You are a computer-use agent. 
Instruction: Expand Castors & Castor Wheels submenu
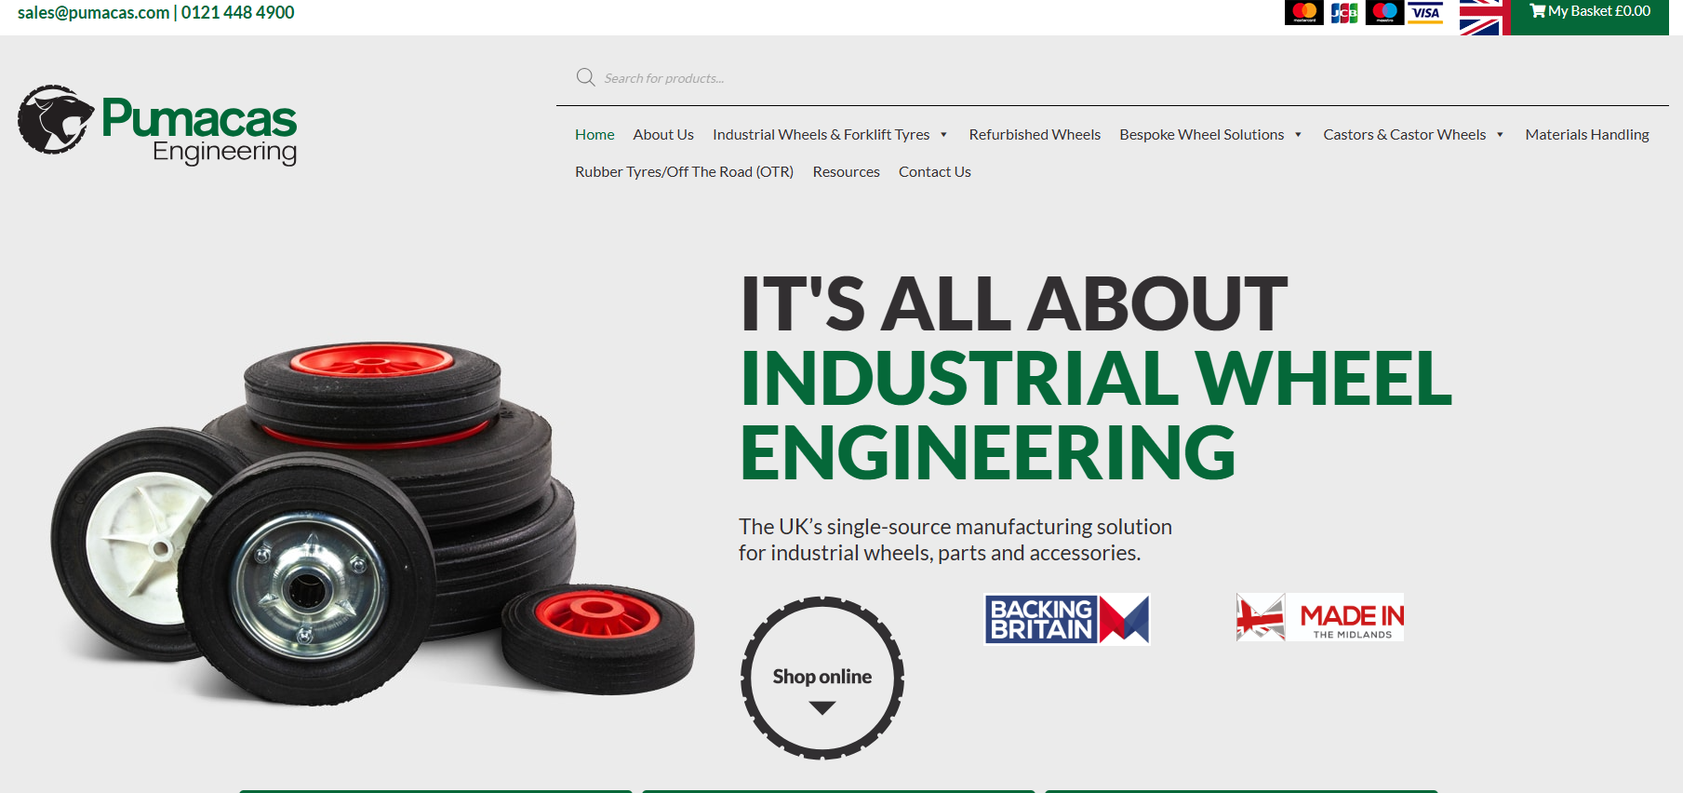(x=1500, y=135)
